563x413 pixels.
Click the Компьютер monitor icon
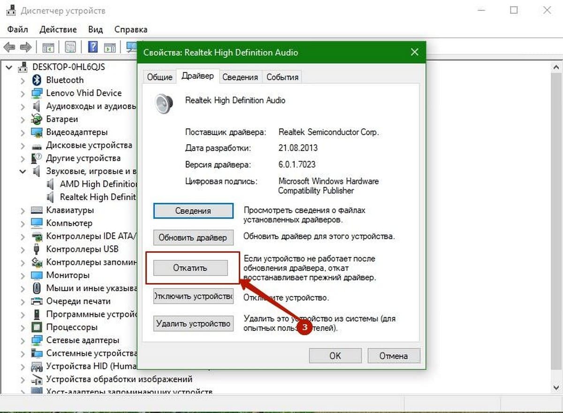tap(37, 223)
